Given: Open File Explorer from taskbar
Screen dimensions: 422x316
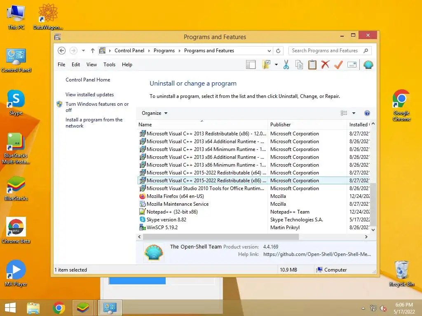Looking at the screenshot, I should point(33,308).
